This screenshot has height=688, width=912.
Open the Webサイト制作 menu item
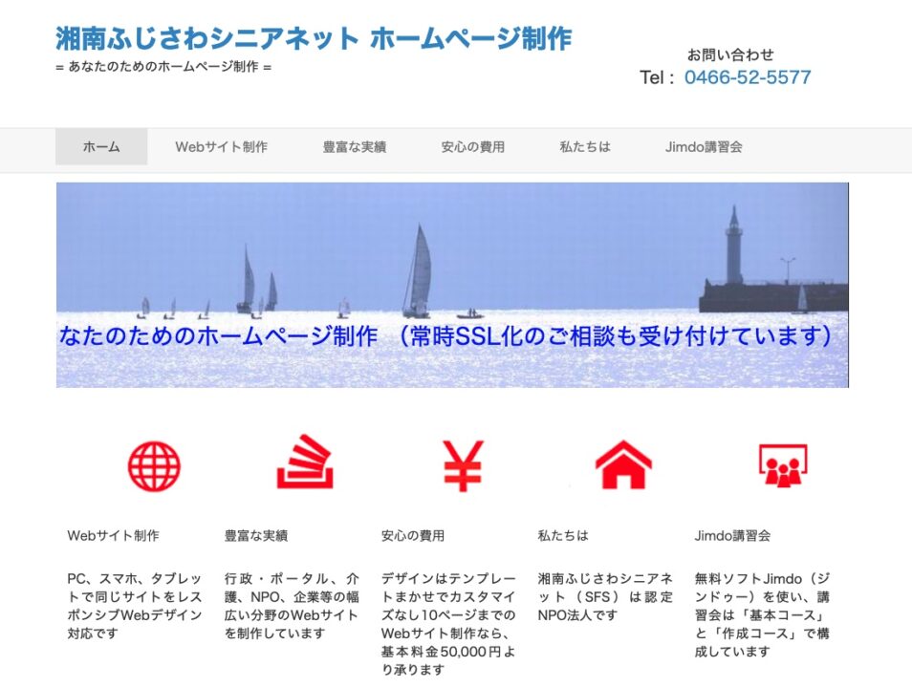click(x=221, y=146)
